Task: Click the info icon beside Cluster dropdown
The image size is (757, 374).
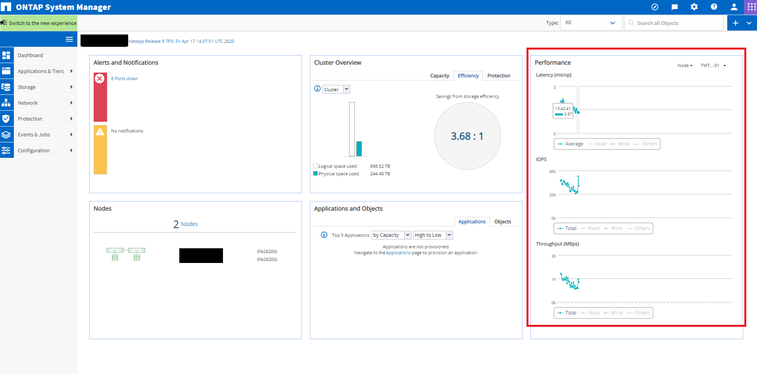Action: [317, 89]
